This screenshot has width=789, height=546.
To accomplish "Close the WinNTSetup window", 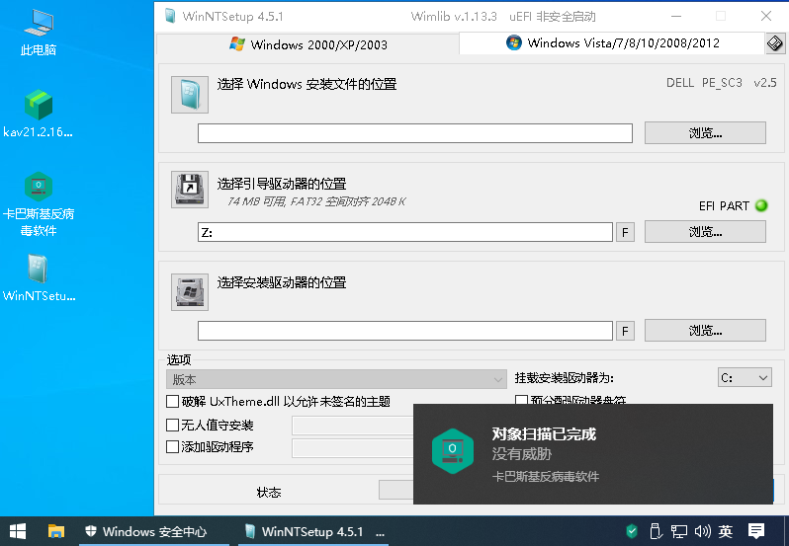I will (x=766, y=16).
